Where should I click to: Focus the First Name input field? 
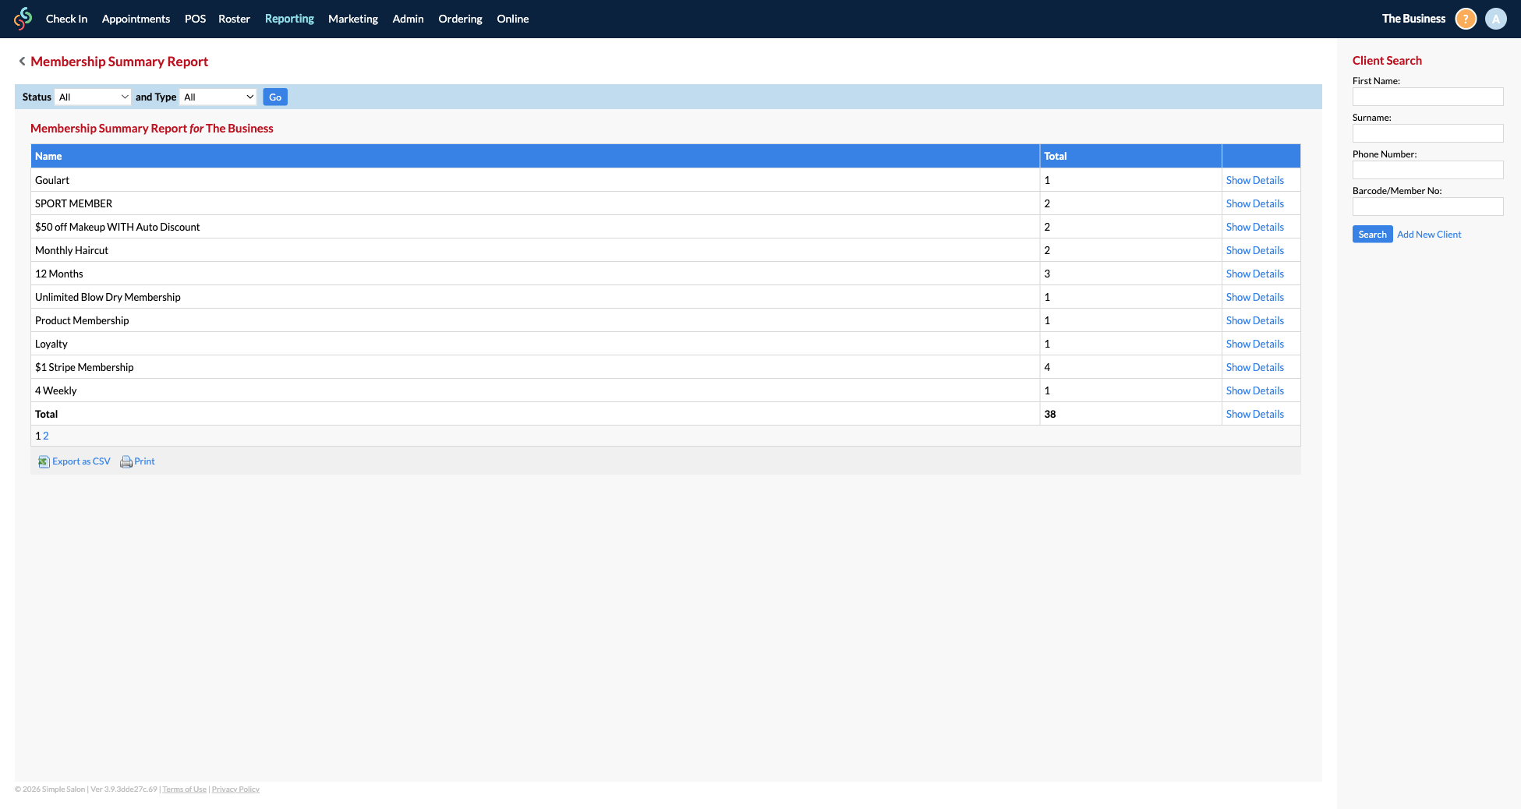pos(1427,97)
